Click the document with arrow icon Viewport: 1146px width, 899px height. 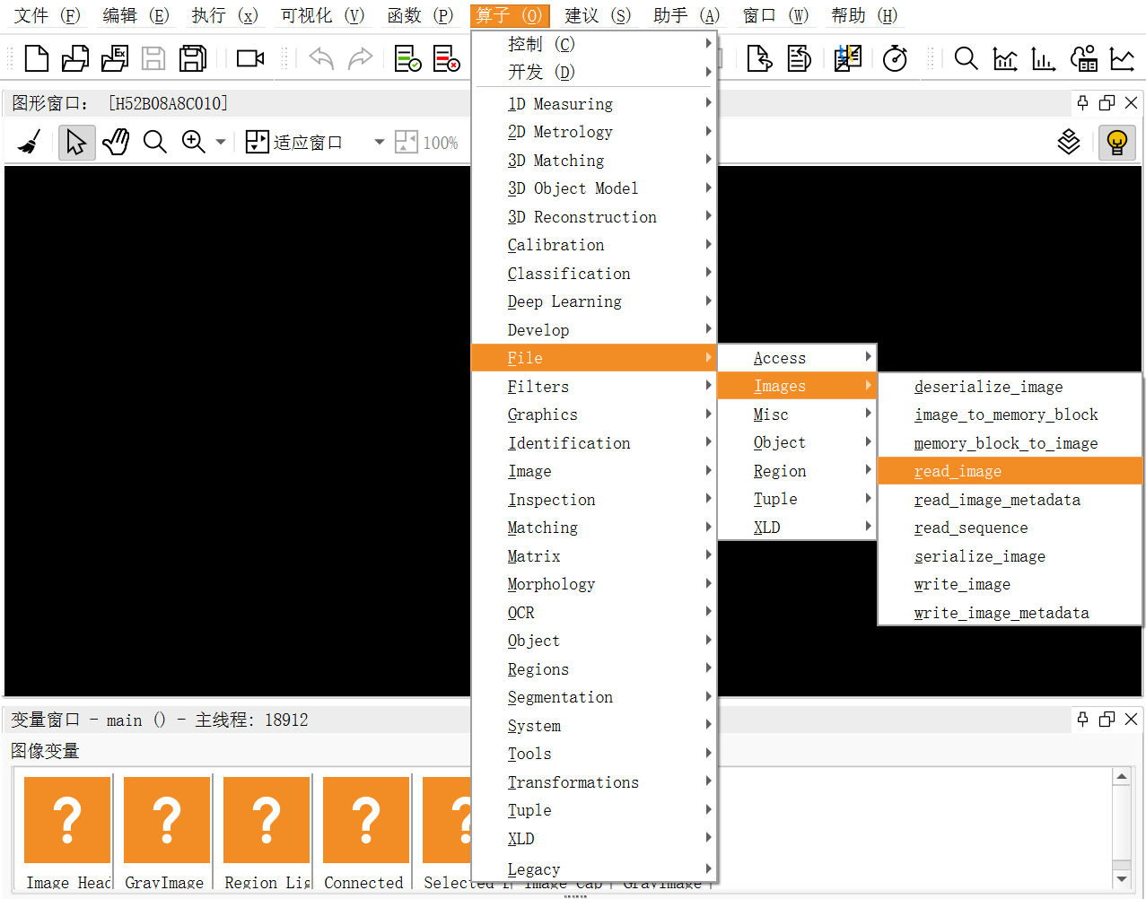click(760, 58)
